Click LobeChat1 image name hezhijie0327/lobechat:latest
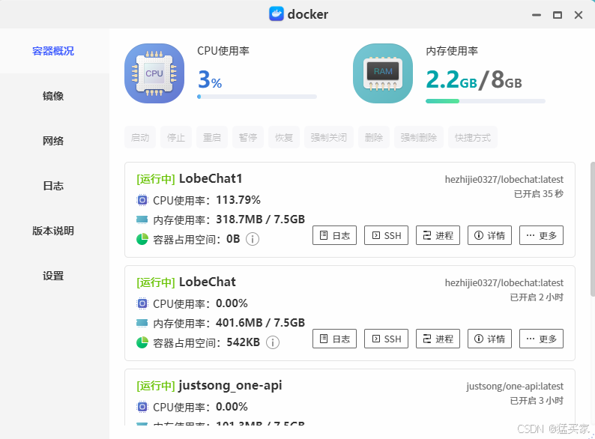The width and height of the screenshot is (595, 439). point(504,179)
